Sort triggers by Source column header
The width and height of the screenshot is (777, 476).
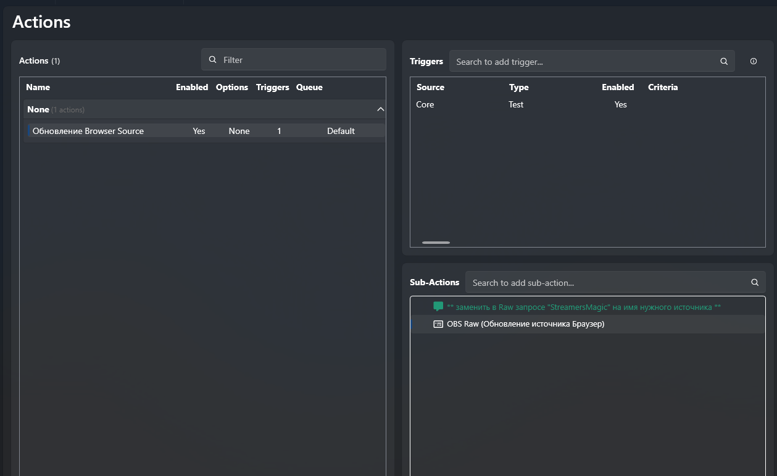click(x=430, y=87)
